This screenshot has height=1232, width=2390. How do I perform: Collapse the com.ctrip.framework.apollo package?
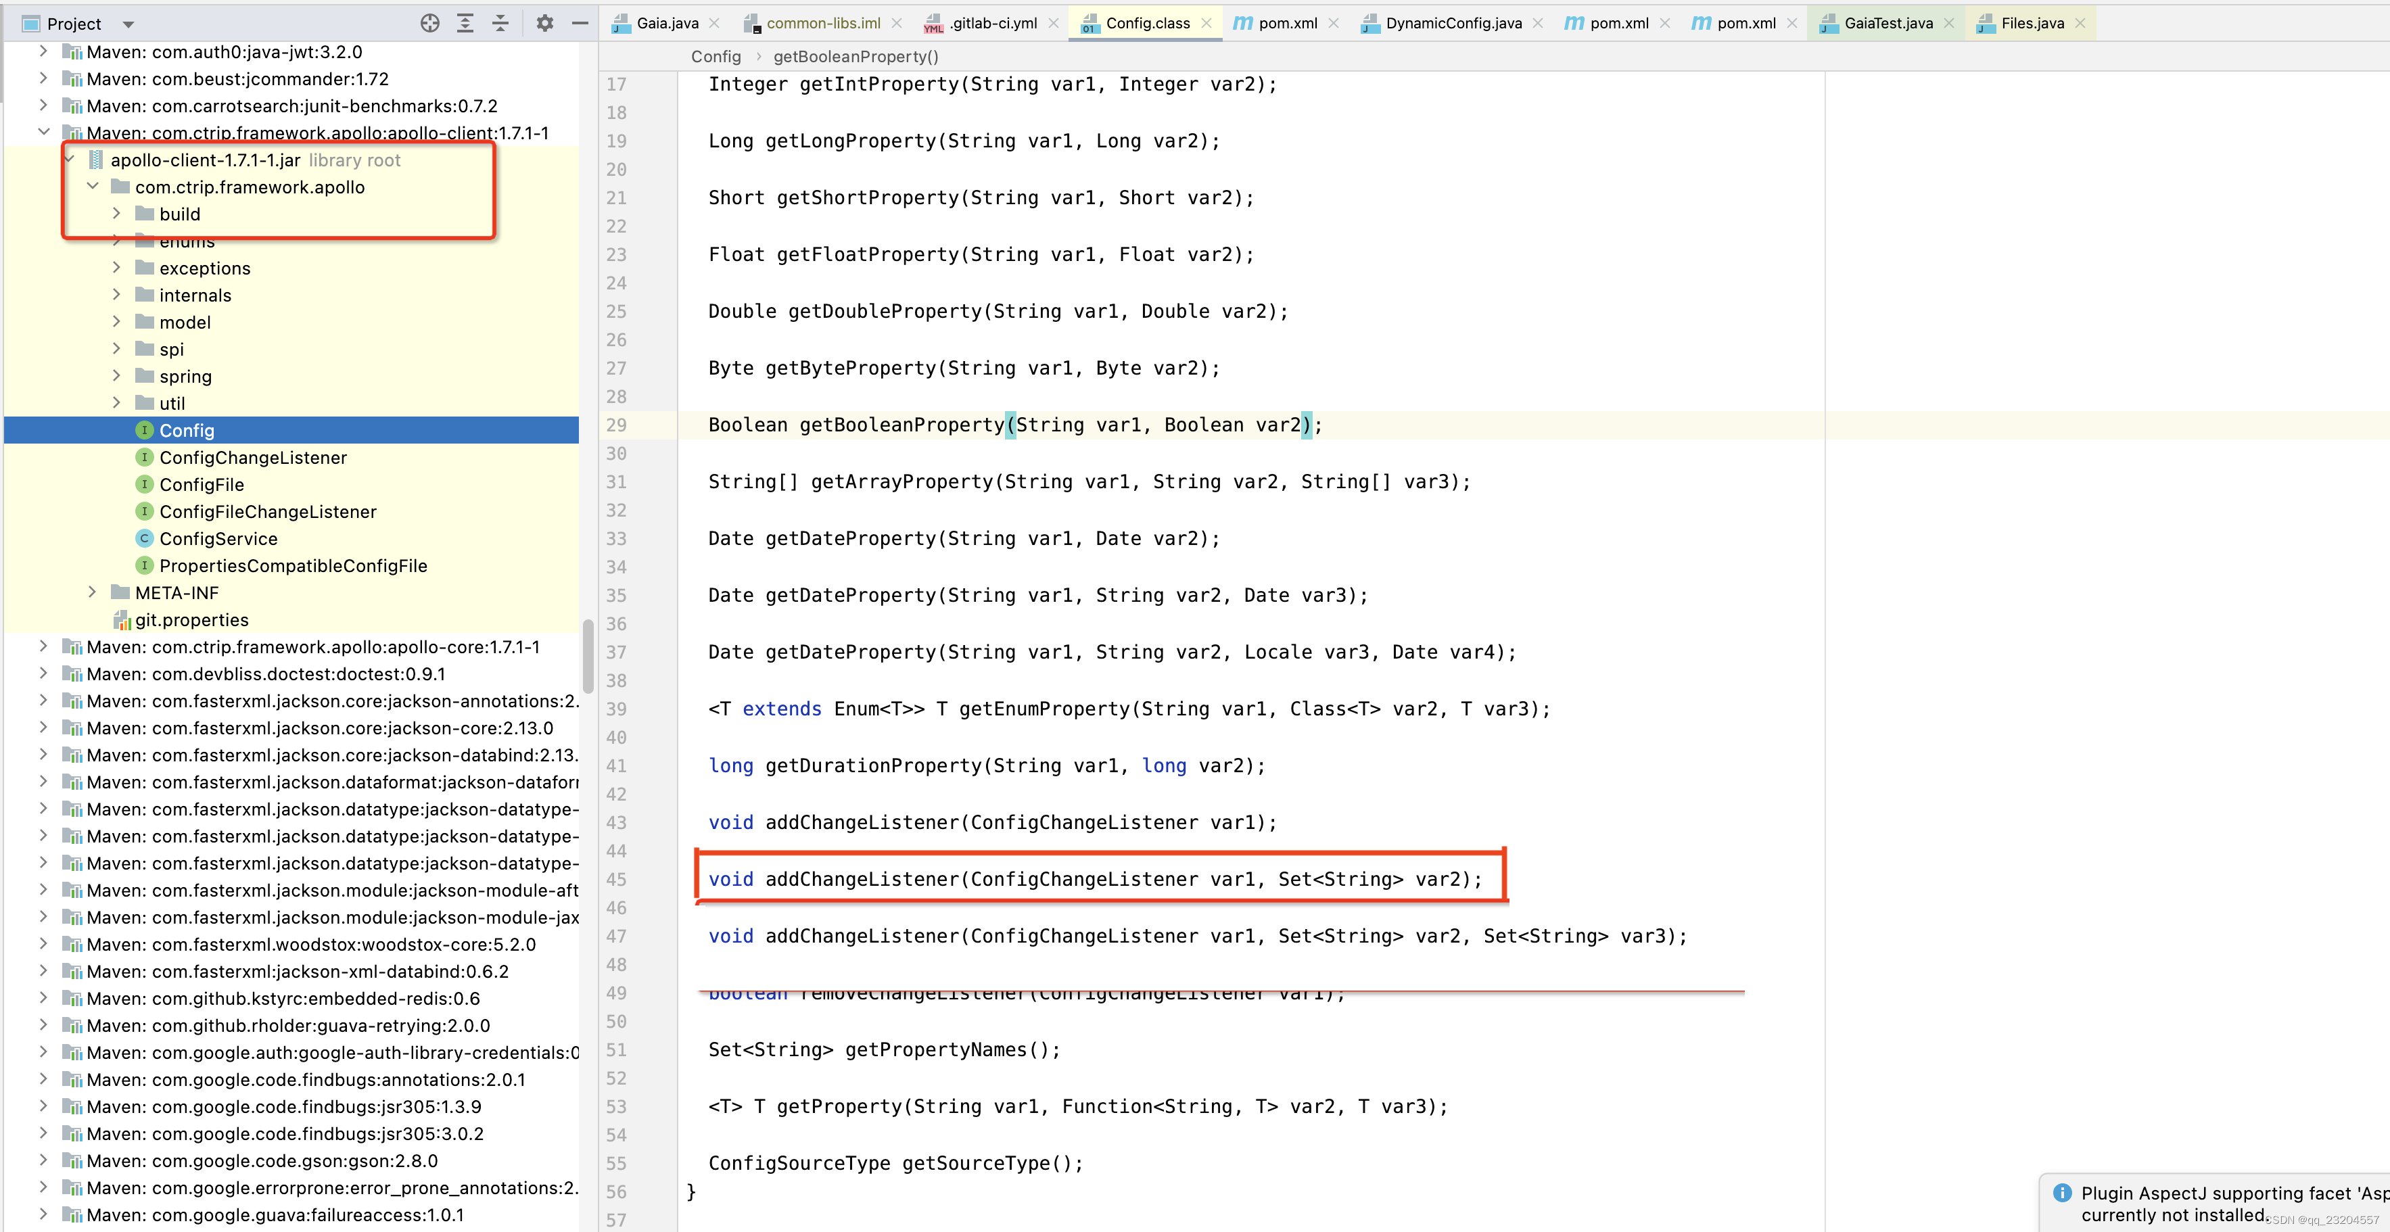(x=93, y=187)
